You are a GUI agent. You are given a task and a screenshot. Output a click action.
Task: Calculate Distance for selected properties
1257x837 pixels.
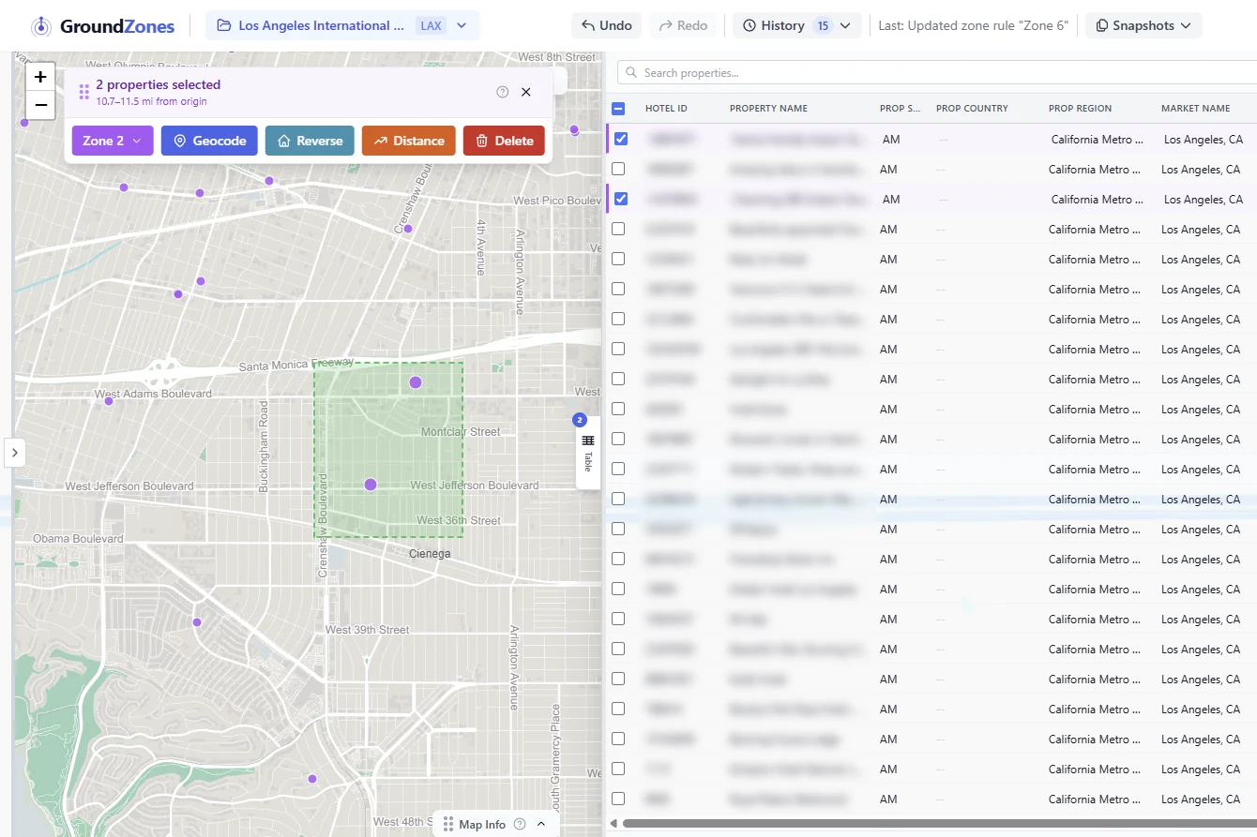click(409, 141)
